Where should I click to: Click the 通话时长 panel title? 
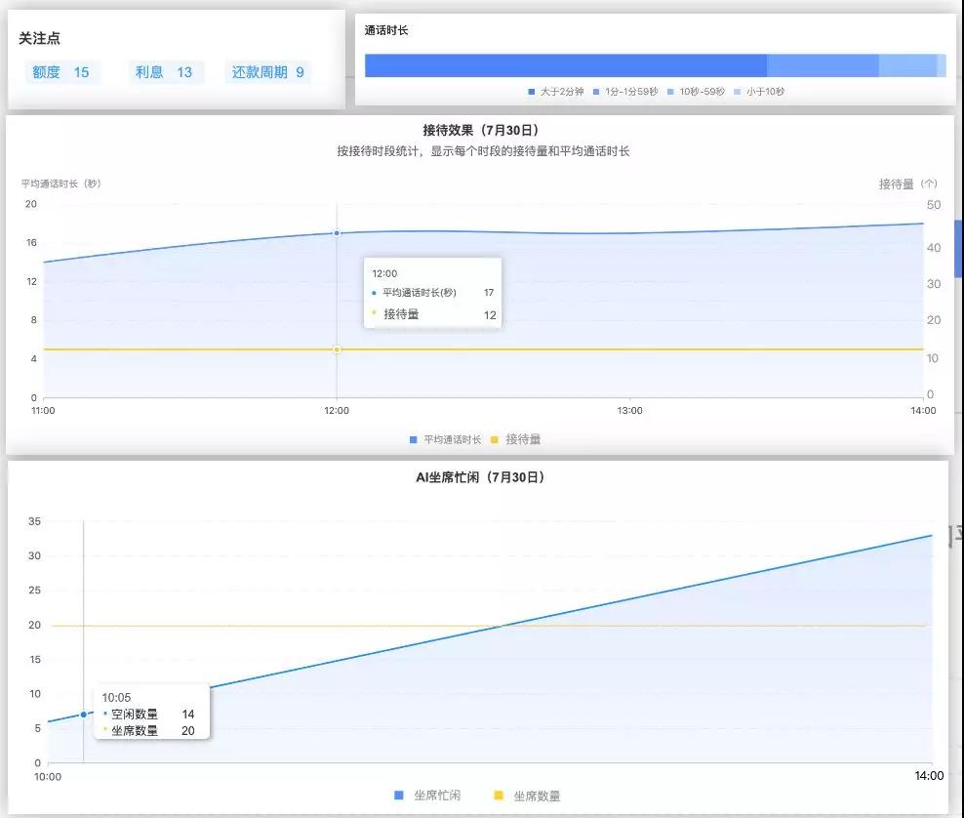click(386, 30)
